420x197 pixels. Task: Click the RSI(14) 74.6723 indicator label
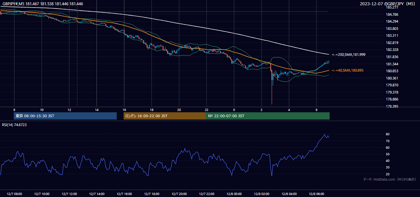tap(14, 125)
